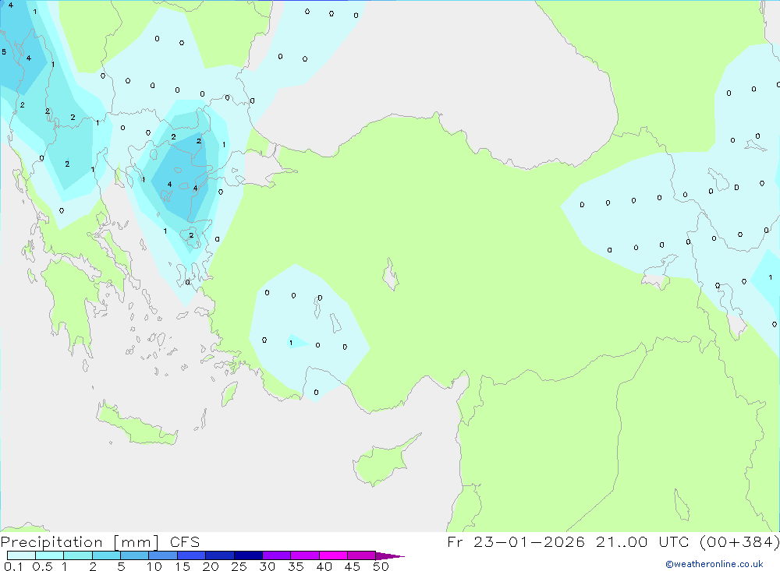Click the '35' legend scale label
780x571 pixels.
click(296, 566)
